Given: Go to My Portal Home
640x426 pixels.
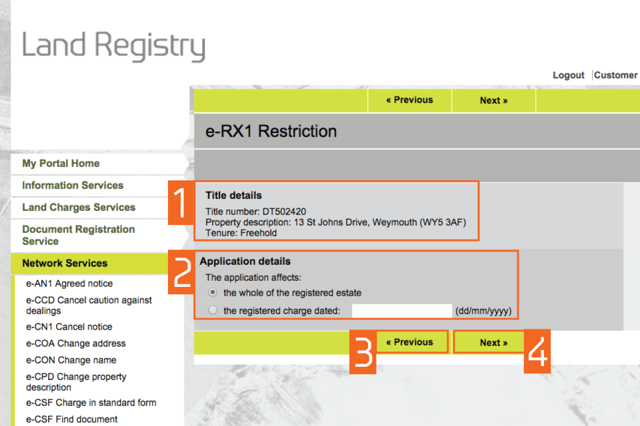Looking at the screenshot, I should (x=61, y=164).
